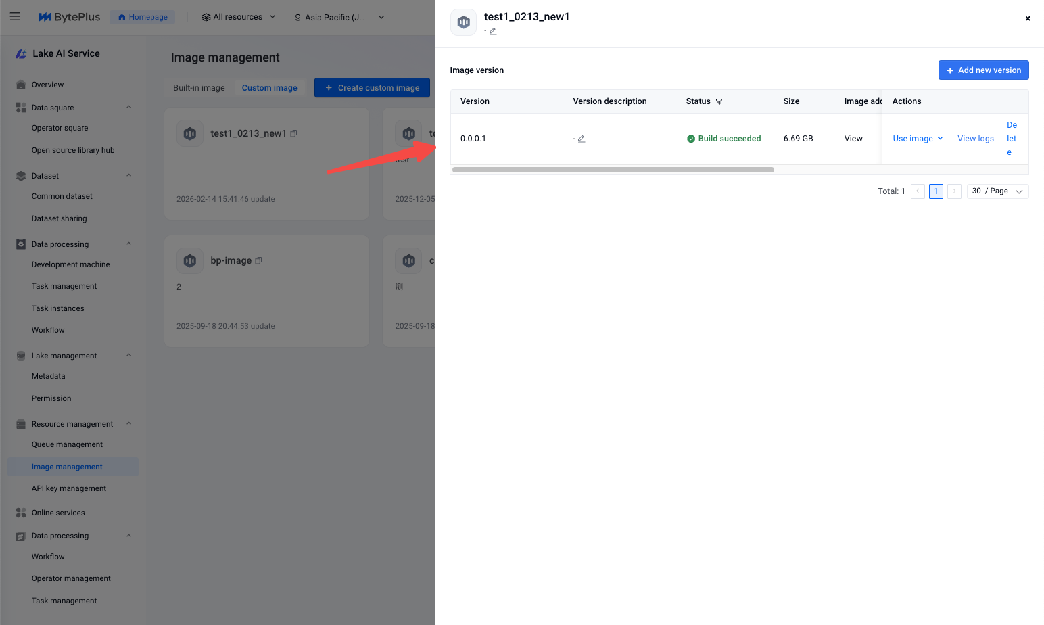
Task: Click the Status column filter icon
Action: 719,101
